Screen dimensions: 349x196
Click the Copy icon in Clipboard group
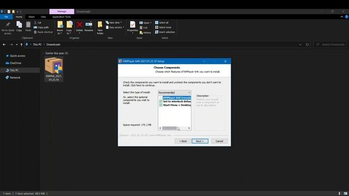pyautogui.click(x=19, y=27)
